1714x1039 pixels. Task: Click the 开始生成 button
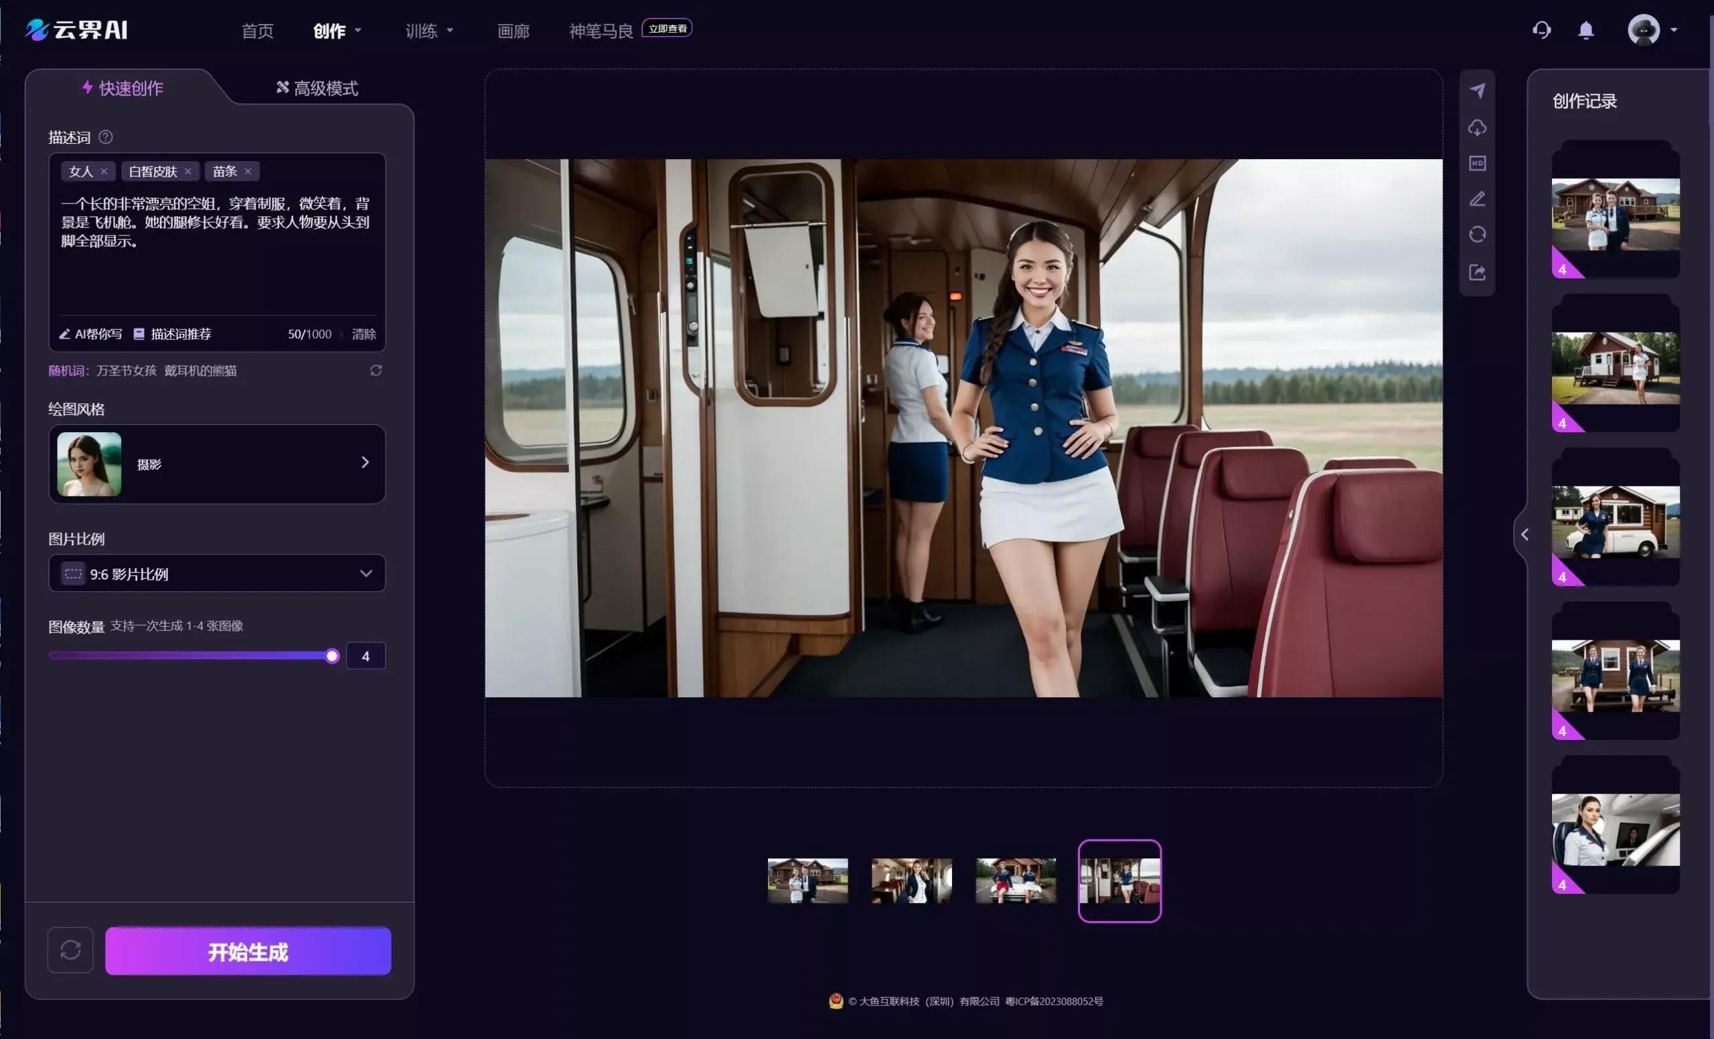click(248, 951)
